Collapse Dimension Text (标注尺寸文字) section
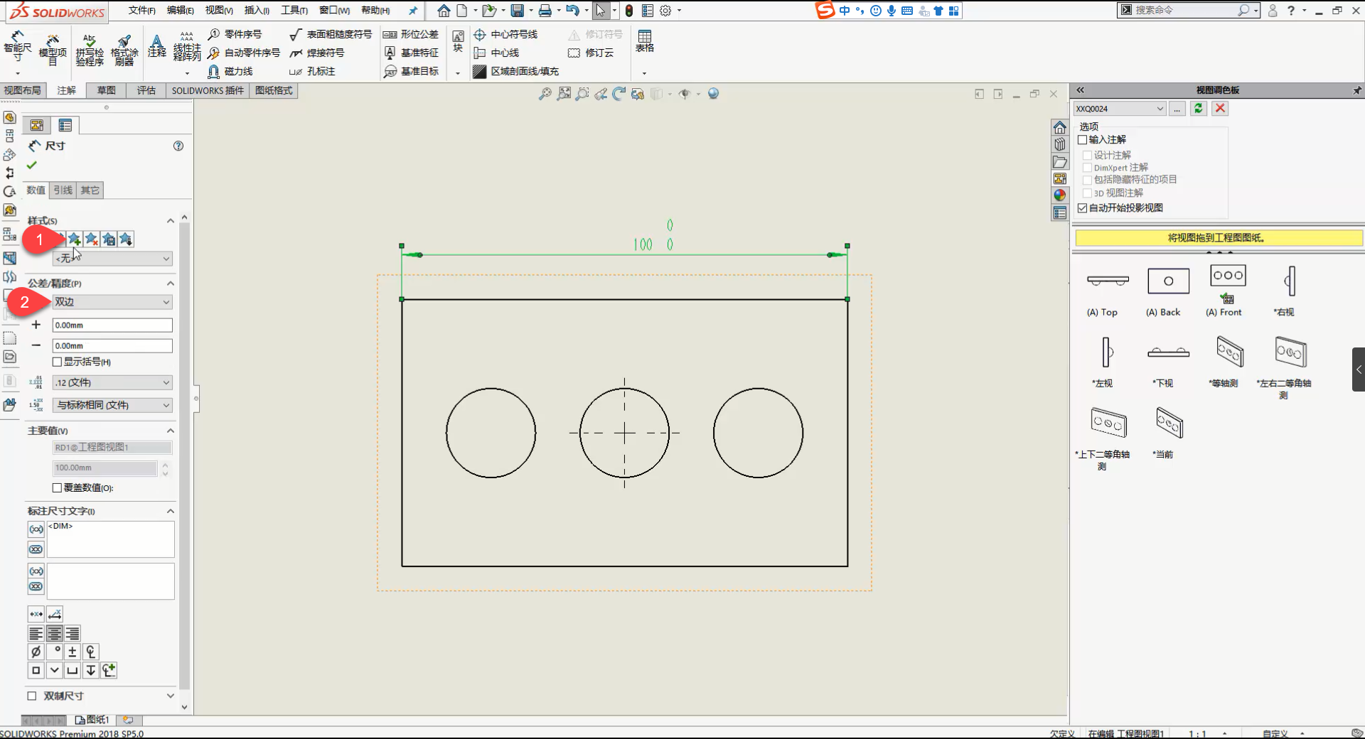 click(x=171, y=511)
